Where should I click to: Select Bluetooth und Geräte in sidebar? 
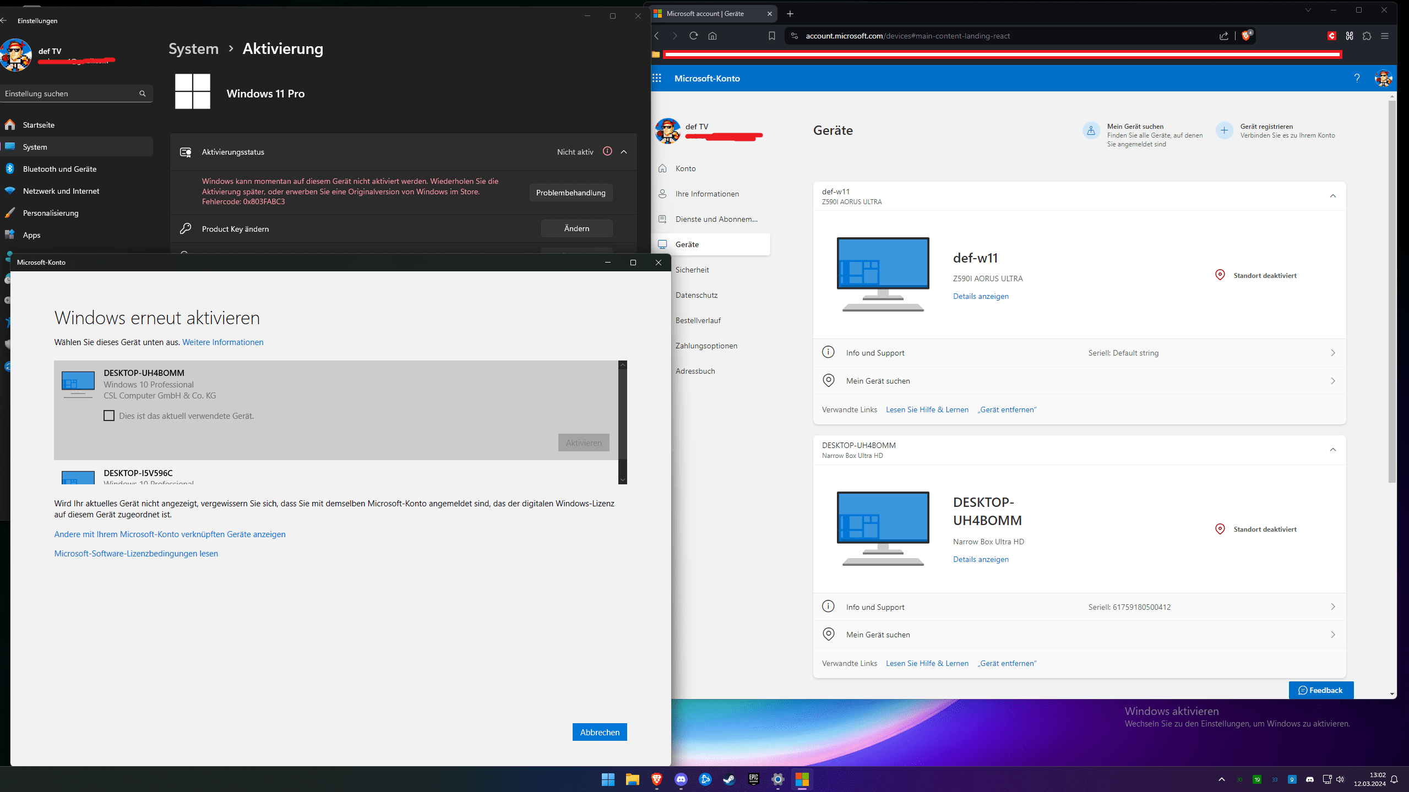77,169
